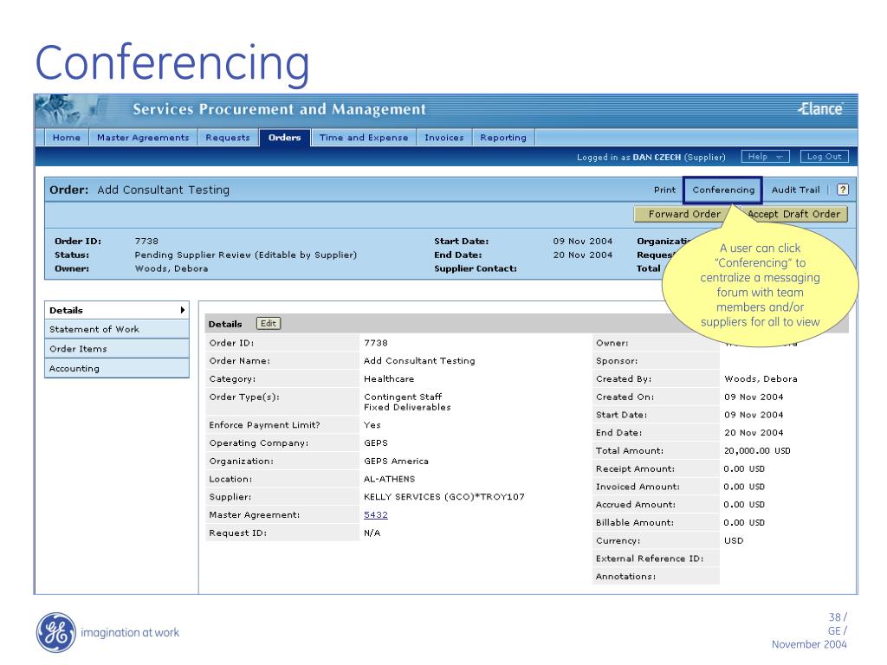The height and width of the screenshot is (665, 887).
Task: Click the GE logo at bottom left
Action: 53,632
